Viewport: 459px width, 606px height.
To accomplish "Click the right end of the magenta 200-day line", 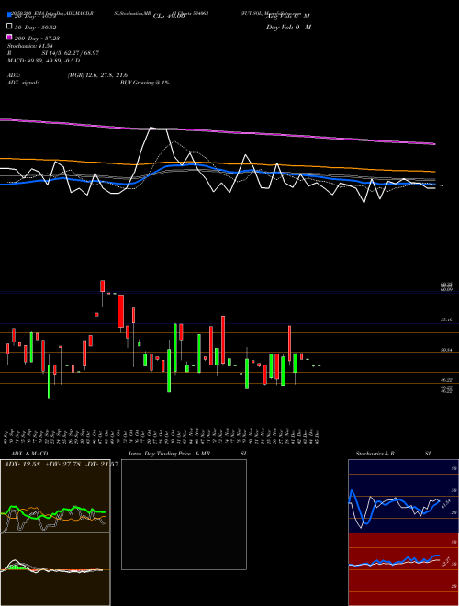I will click(x=434, y=144).
